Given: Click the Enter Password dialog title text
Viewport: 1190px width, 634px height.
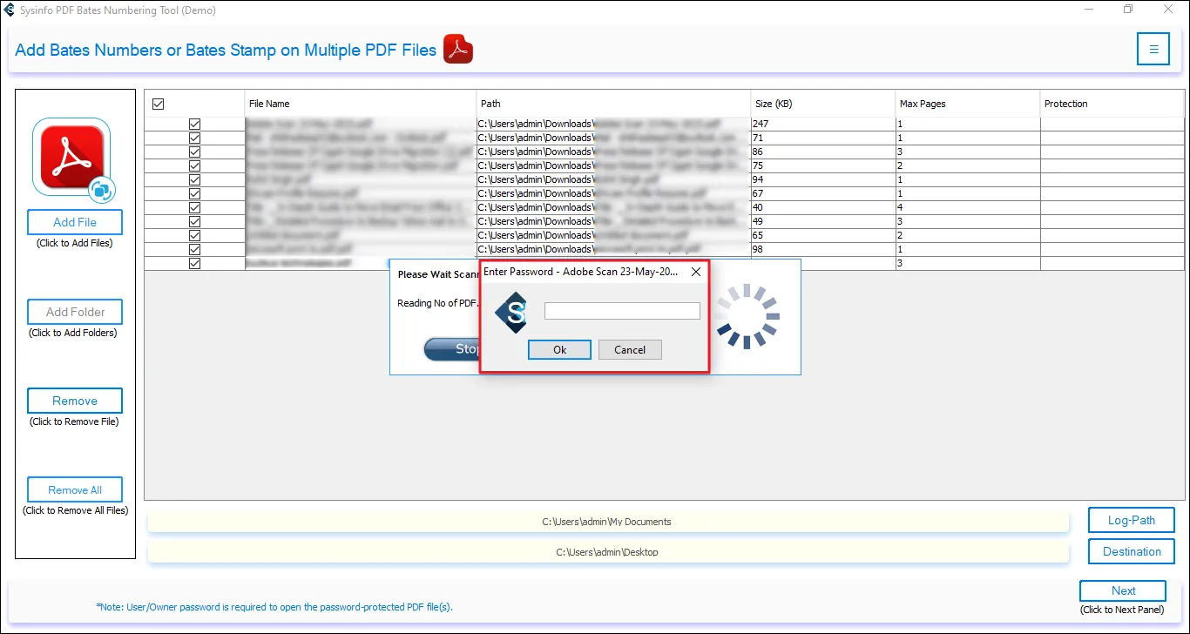Looking at the screenshot, I should [x=581, y=272].
